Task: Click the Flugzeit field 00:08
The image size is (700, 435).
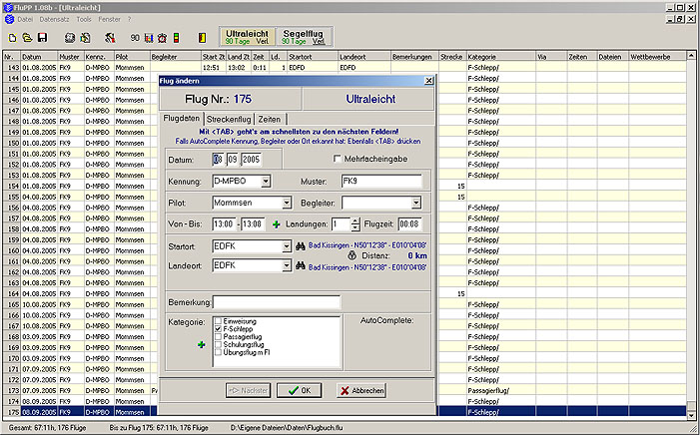Action: coord(409,224)
